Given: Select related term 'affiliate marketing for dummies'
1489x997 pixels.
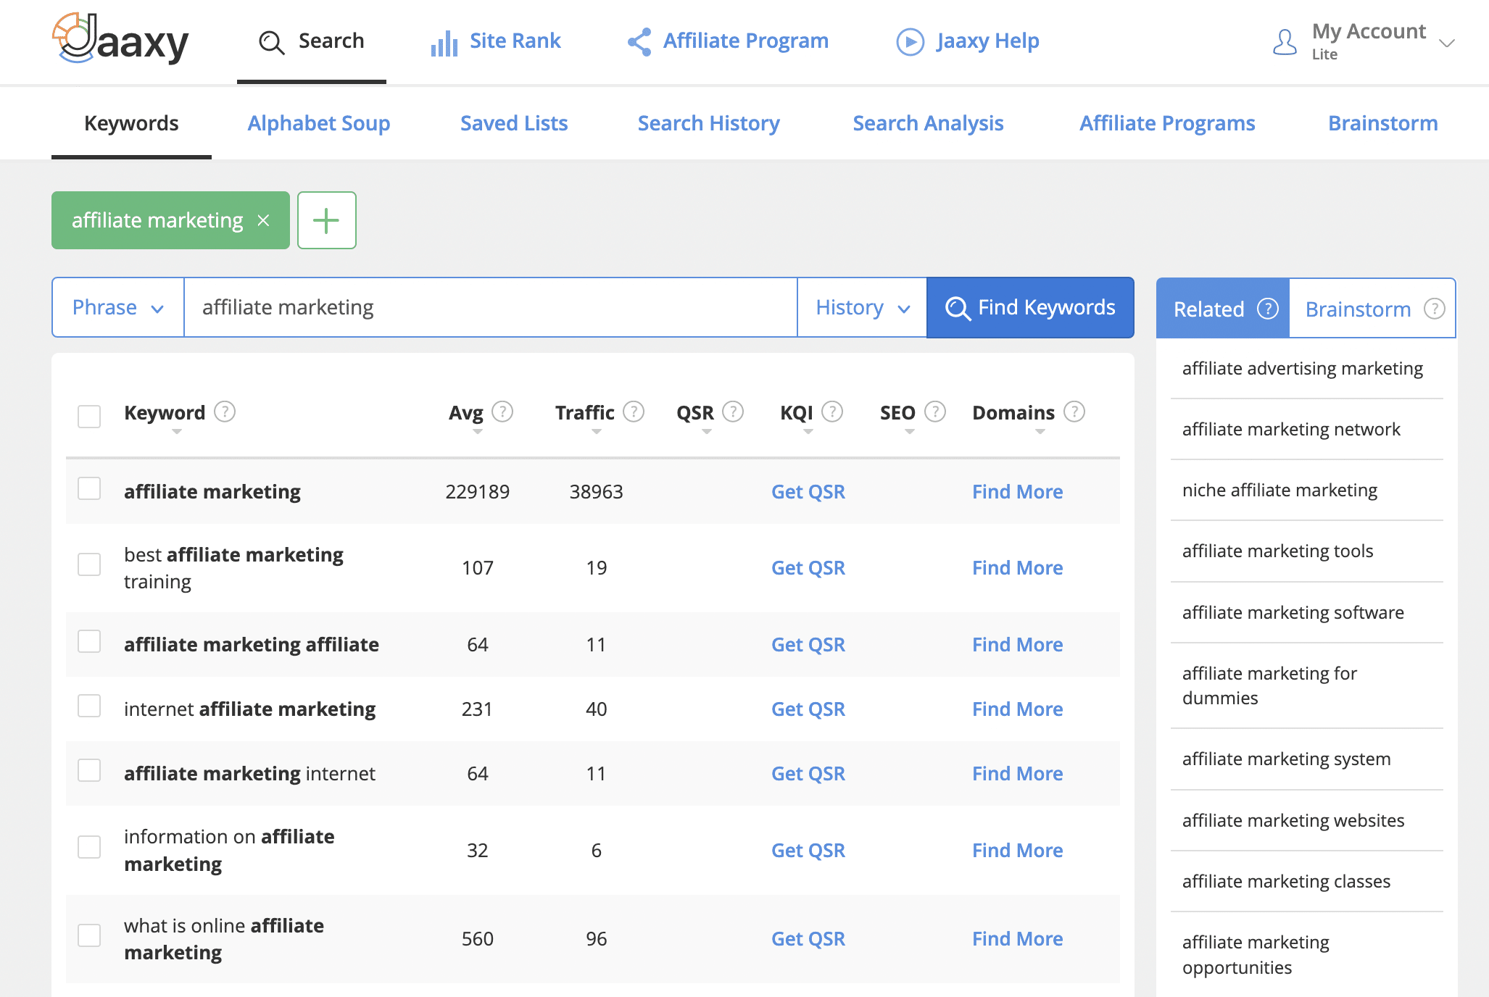Looking at the screenshot, I should tap(1269, 685).
